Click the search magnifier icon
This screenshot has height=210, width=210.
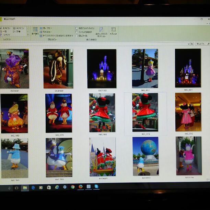208,44
